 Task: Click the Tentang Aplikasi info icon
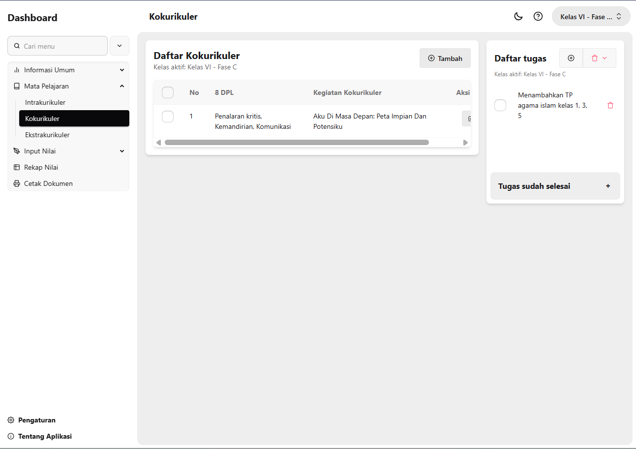point(10,436)
